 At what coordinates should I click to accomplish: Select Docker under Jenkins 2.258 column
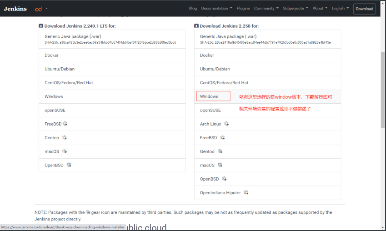[x=268, y=55]
